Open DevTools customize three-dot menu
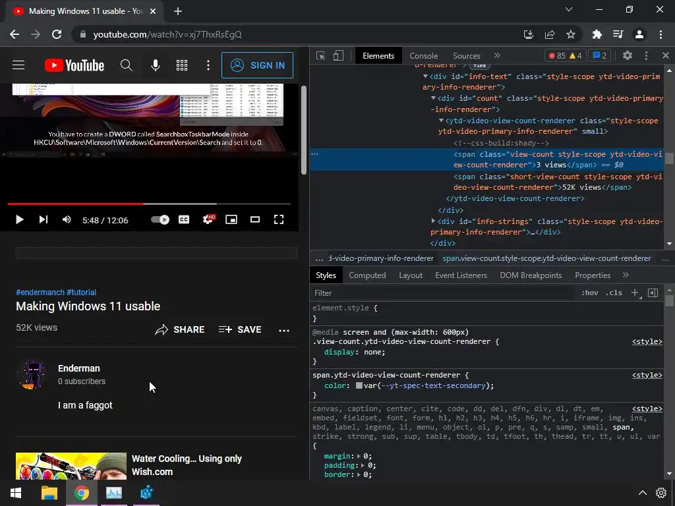This screenshot has height=506, width=675. coord(646,55)
